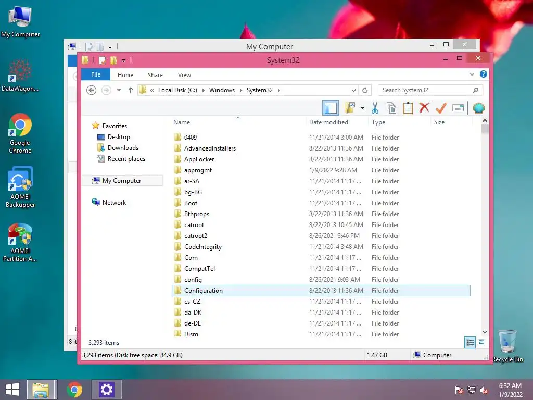Open the Share ribbon tab

[x=155, y=75]
